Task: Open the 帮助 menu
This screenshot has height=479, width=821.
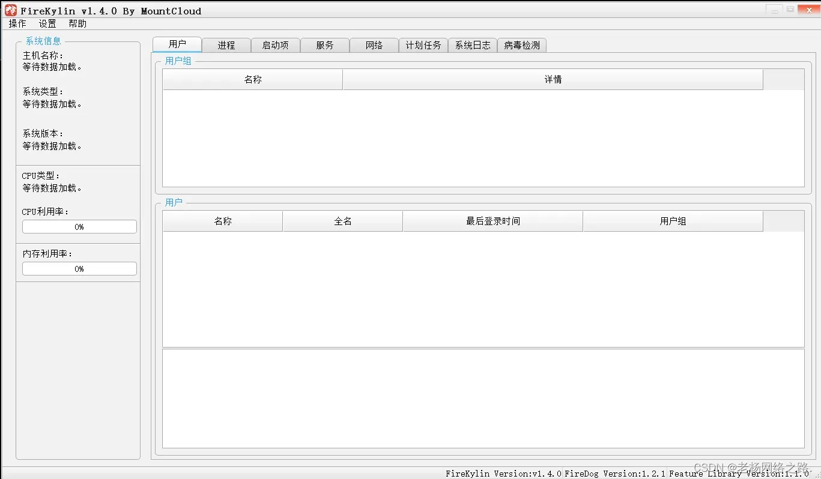Action: tap(77, 23)
